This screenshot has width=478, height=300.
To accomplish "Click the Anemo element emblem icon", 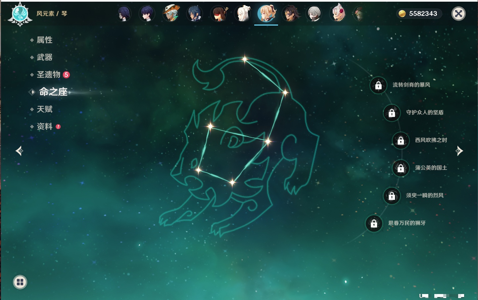I will tap(20, 14).
